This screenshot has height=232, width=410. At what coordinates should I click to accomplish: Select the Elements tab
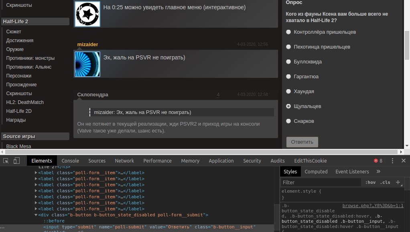coord(42,161)
